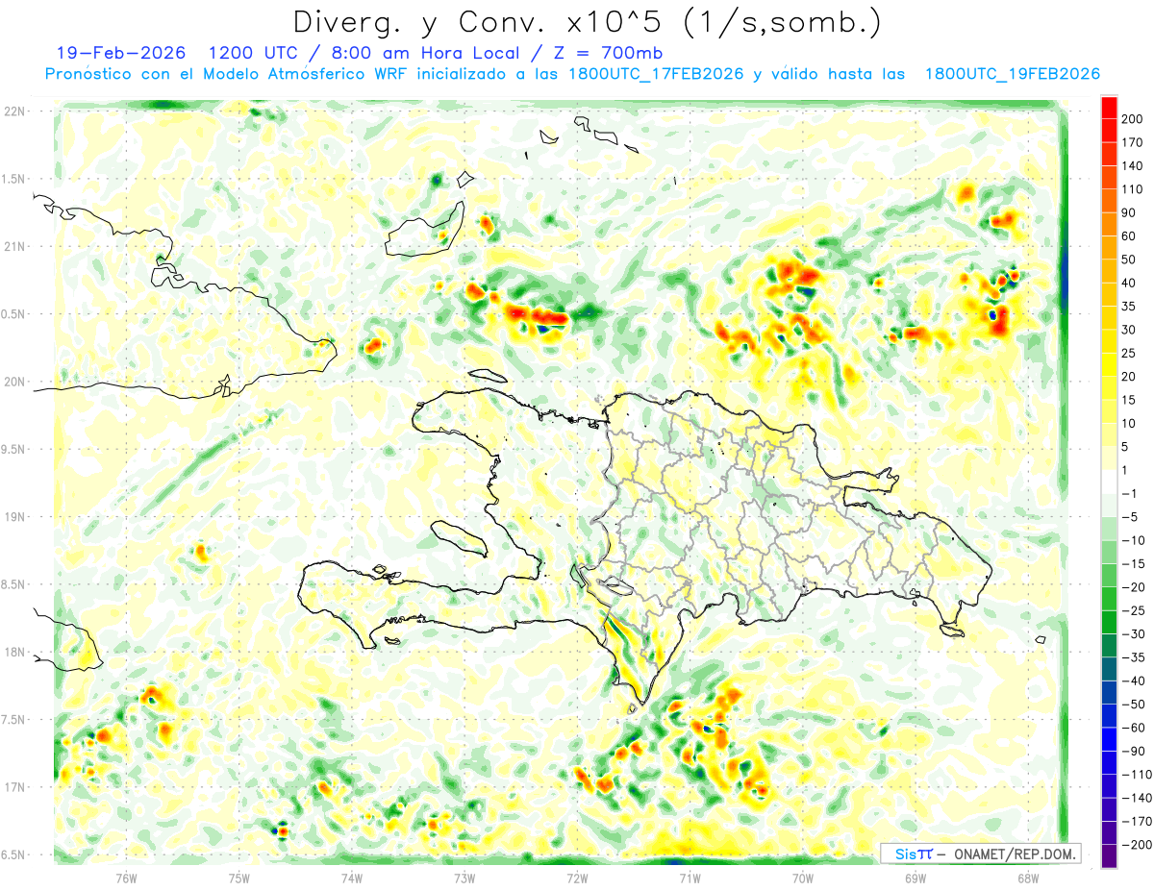This screenshot has width=1154, height=891.
Task: Click the '71W' longitude label
Action: click(690, 878)
